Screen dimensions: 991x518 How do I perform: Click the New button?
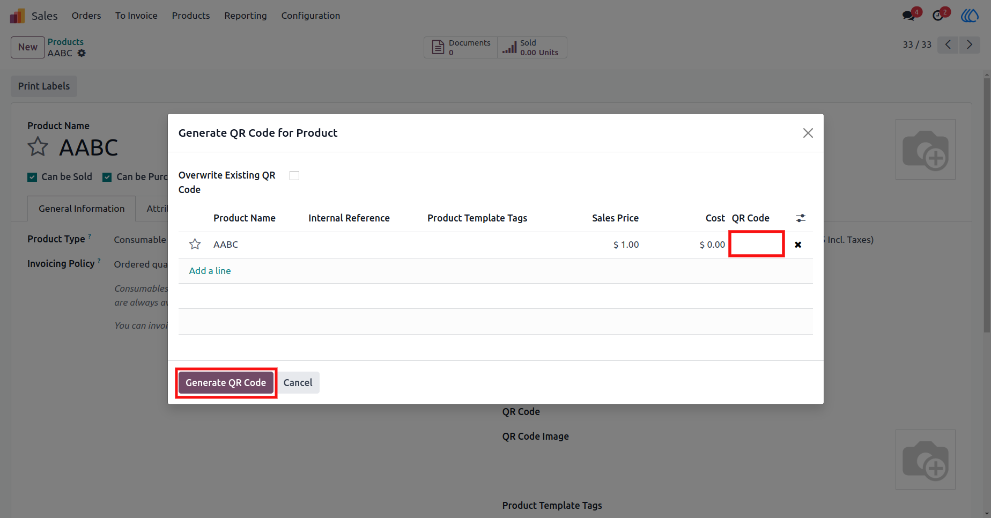click(28, 47)
